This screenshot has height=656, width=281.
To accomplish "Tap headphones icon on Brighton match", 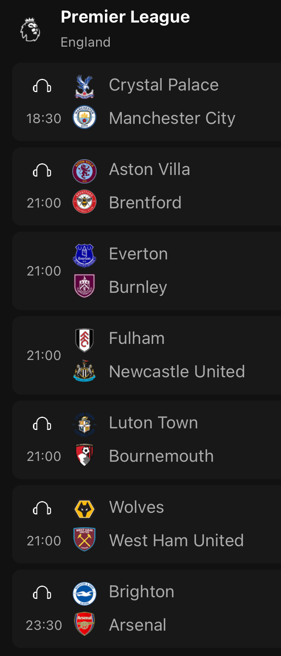I will 42,592.
